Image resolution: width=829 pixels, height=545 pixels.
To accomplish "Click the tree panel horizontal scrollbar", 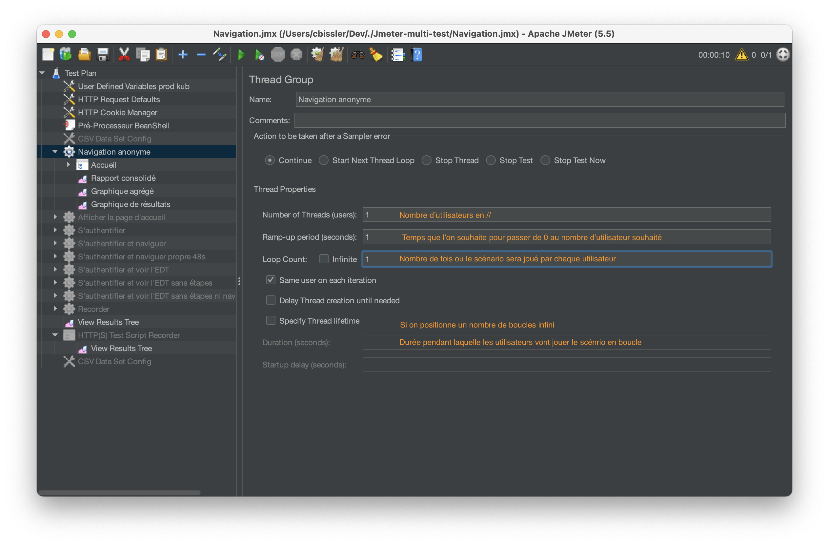I will [119, 492].
